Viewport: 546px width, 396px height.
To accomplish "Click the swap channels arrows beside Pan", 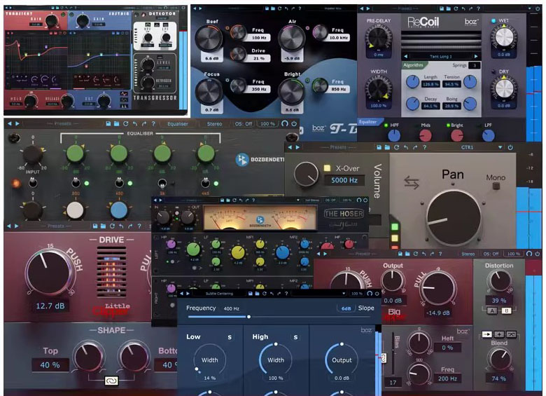I will click(412, 184).
